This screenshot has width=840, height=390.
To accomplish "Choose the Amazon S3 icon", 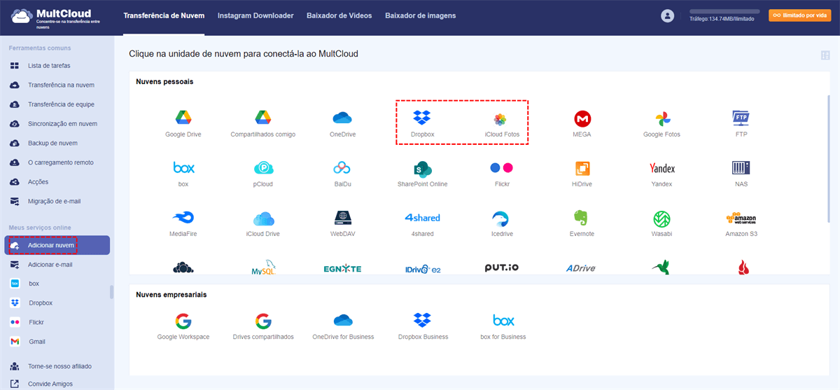I will tap(741, 218).
